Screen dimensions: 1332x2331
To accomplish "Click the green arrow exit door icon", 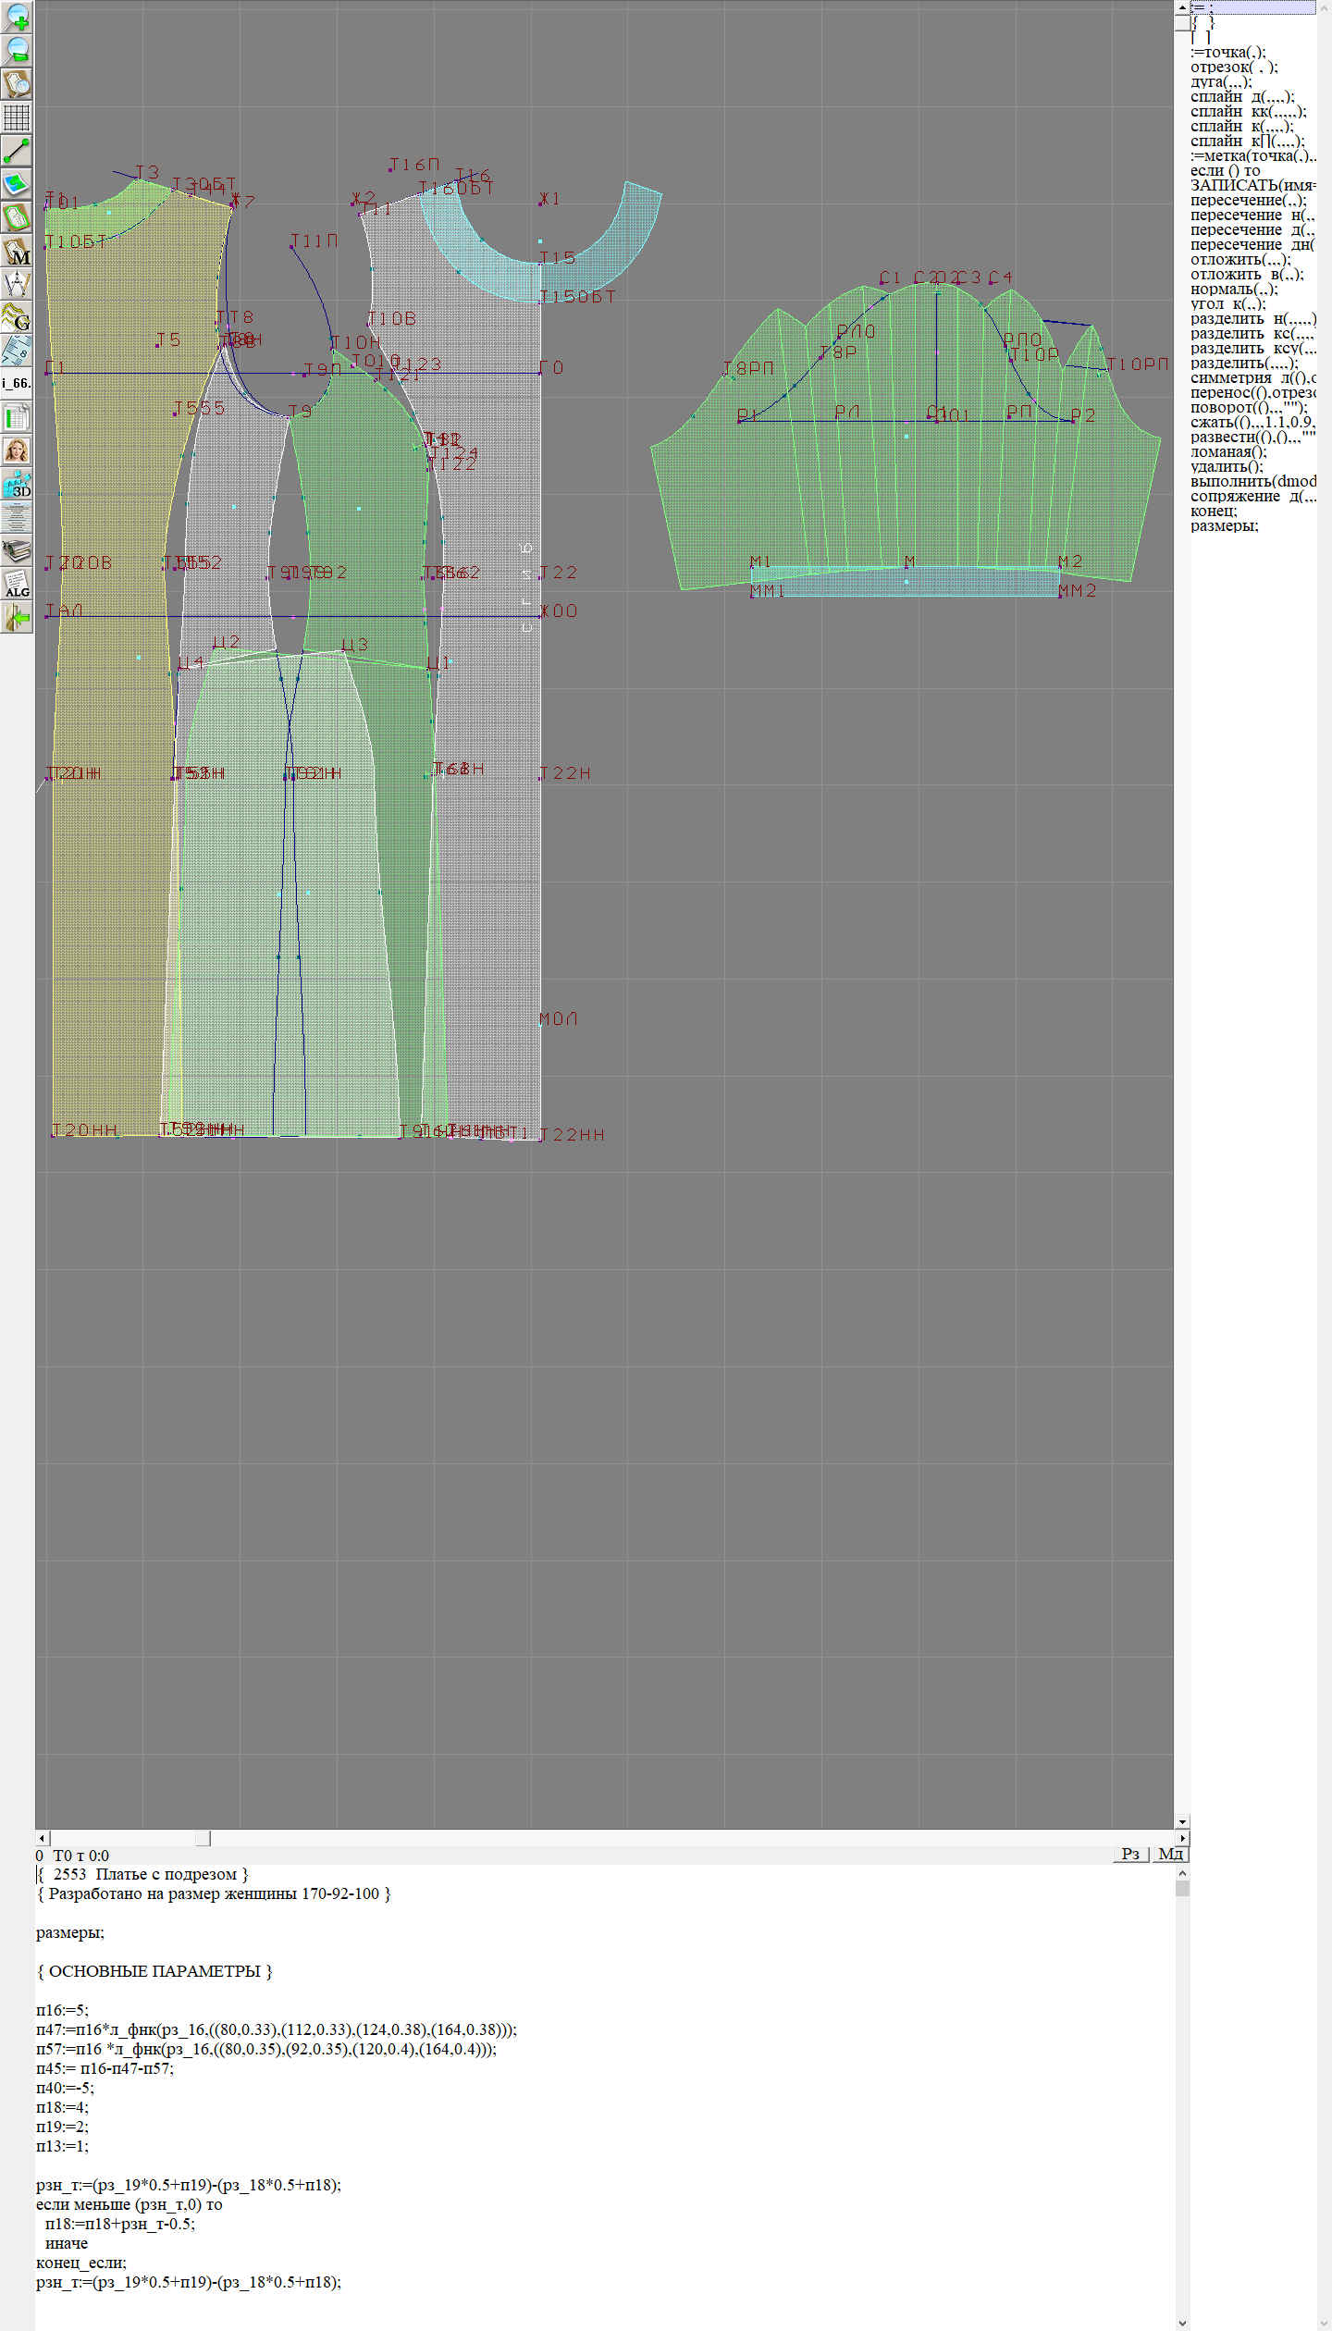I will (17, 617).
